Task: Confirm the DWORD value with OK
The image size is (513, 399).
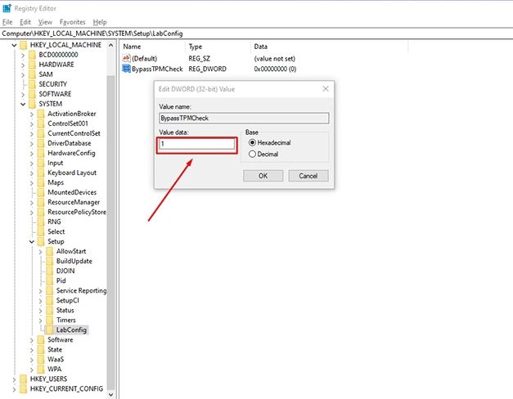Action: click(263, 176)
